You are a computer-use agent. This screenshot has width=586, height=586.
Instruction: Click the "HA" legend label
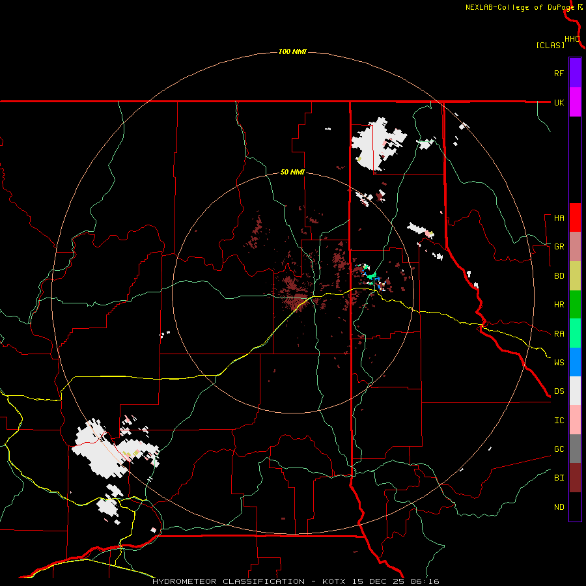559,218
